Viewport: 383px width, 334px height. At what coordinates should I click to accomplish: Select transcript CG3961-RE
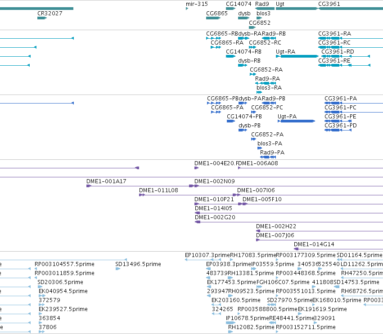click(x=334, y=61)
